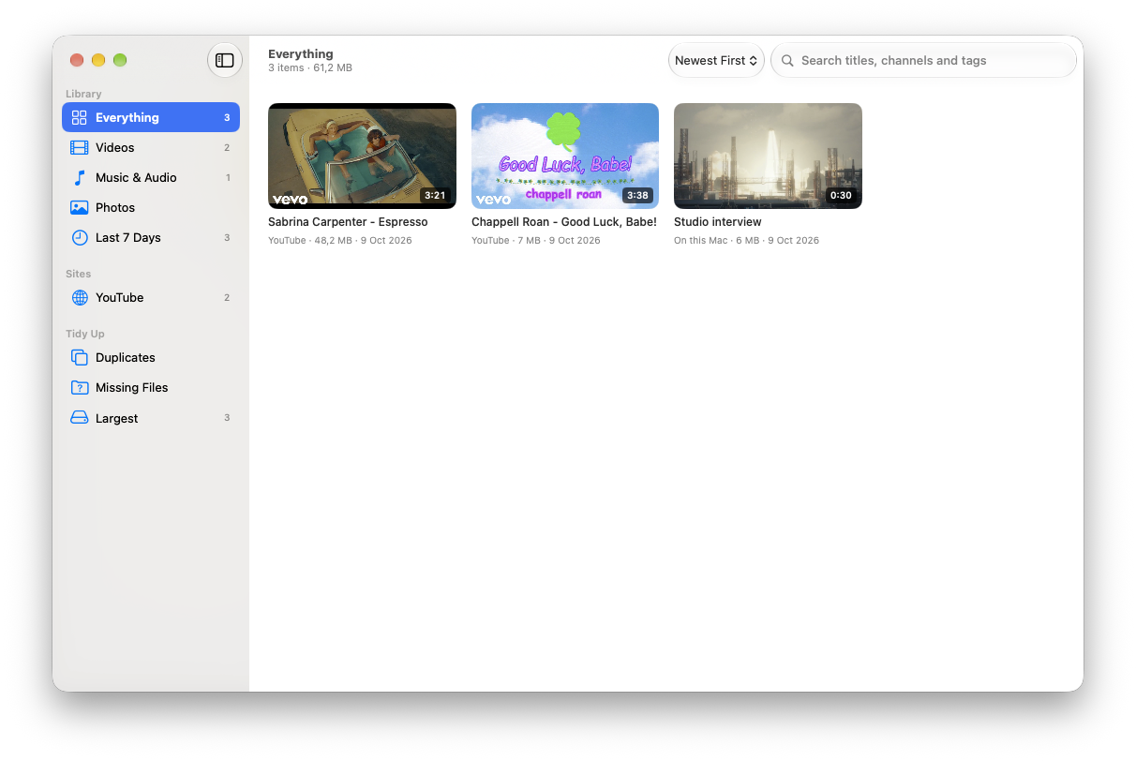This screenshot has height=761, width=1136.
Task: Click the 3 items · 61,2 MB summary
Action: [310, 68]
